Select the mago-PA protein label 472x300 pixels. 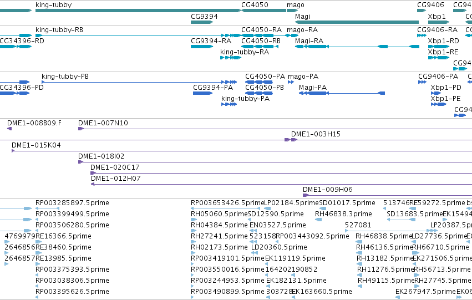[303, 77]
